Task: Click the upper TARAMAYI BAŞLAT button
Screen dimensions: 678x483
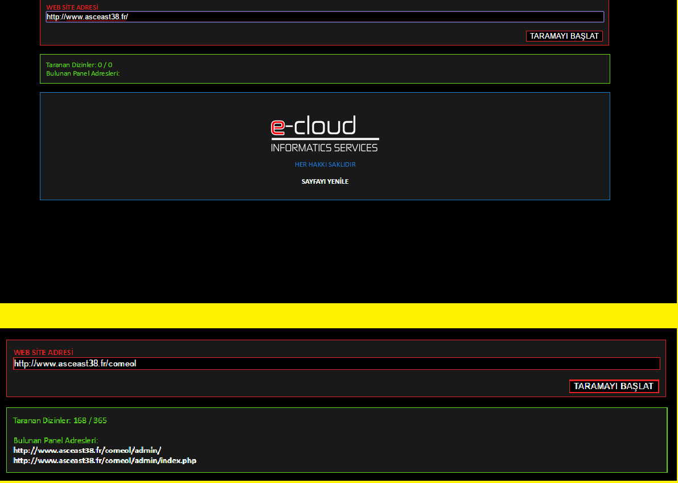Action: point(564,36)
